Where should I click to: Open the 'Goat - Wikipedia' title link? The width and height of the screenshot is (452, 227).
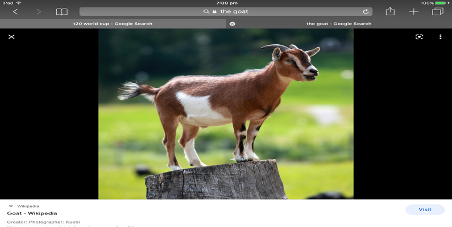point(32,213)
